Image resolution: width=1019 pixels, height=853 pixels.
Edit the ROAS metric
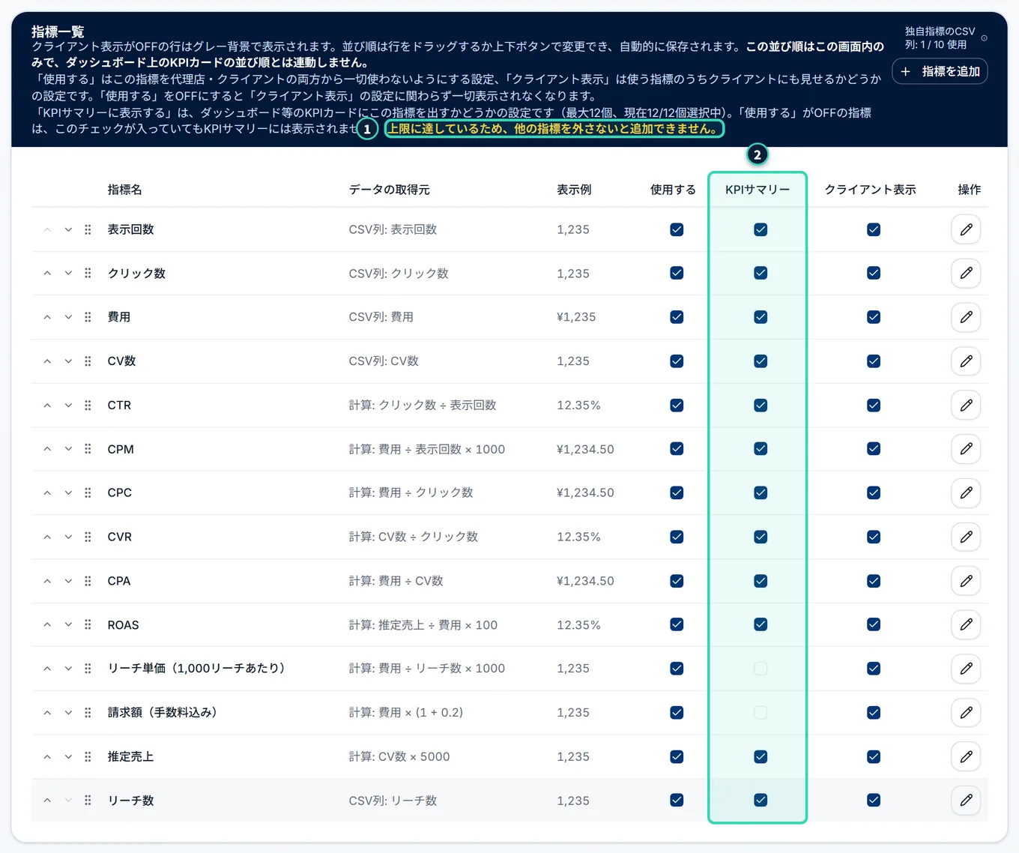tap(966, 624)
